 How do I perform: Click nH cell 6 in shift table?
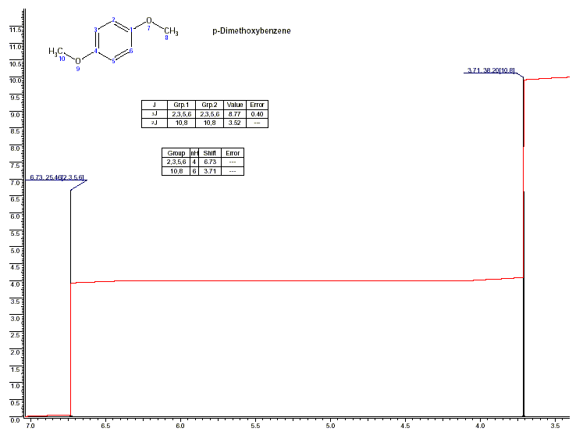point(194,171)
